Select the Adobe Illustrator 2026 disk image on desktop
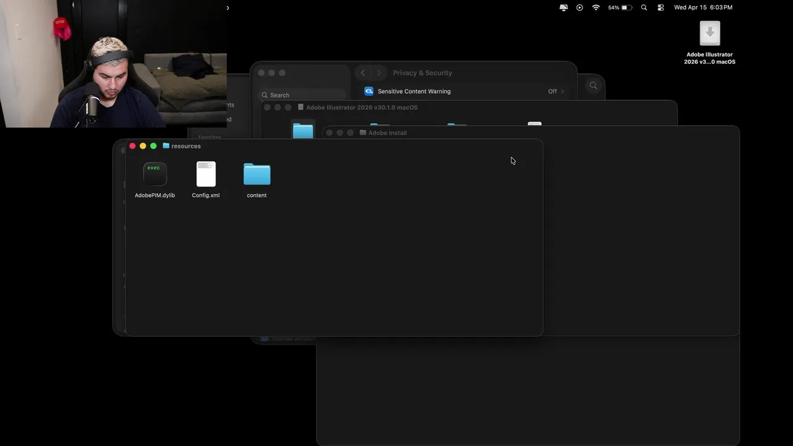The image size is (793, 446). 710,33
